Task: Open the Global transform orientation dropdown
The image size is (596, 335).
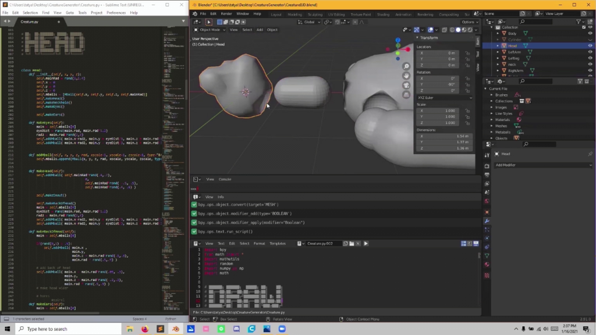Action: click(x=310, y=22)
